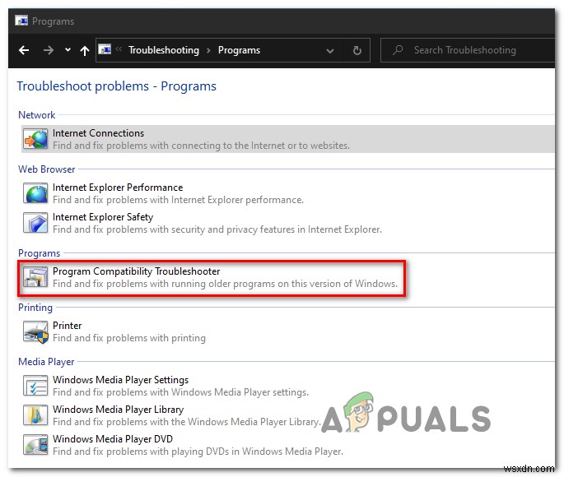Click the Windows Media Player Library icon
Image resolution: width=564 pixels, height=477 pixels.
pyautogui.click(x=35, y=414)
